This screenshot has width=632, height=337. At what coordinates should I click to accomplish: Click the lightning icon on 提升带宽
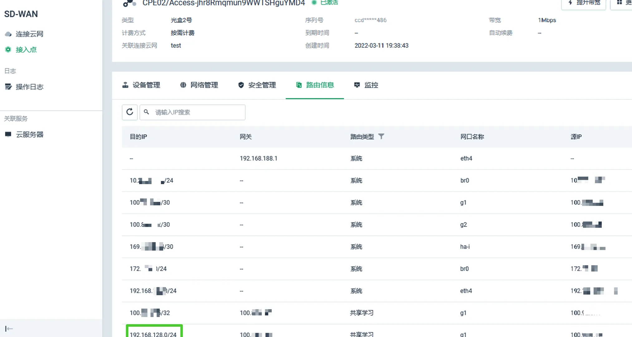(x=571, y=2)
